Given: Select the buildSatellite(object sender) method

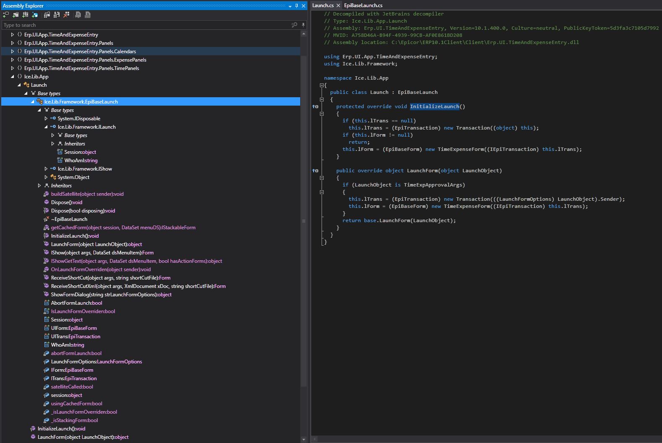Looking at the screenshot, I should coord(87,194).
